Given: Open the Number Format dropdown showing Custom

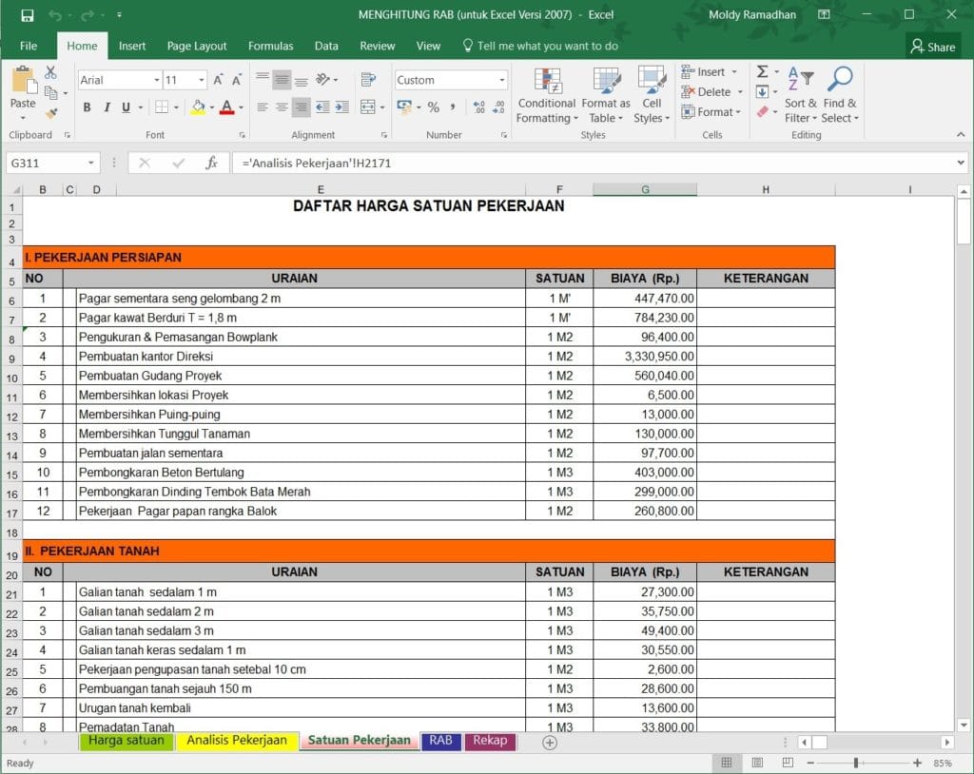Looking at the screenshot, I should click(x=501, y=79).
